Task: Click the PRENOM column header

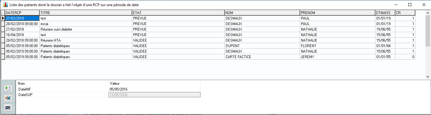Action: (x=337, y=13)
